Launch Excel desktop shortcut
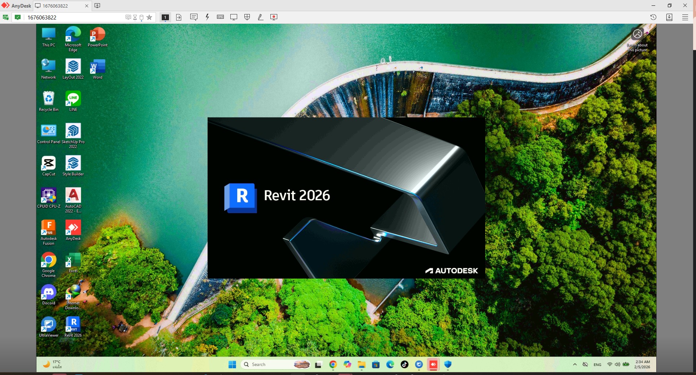Viewport: 696px width, 375px height. pyautogui.click(x=73, y=262)
